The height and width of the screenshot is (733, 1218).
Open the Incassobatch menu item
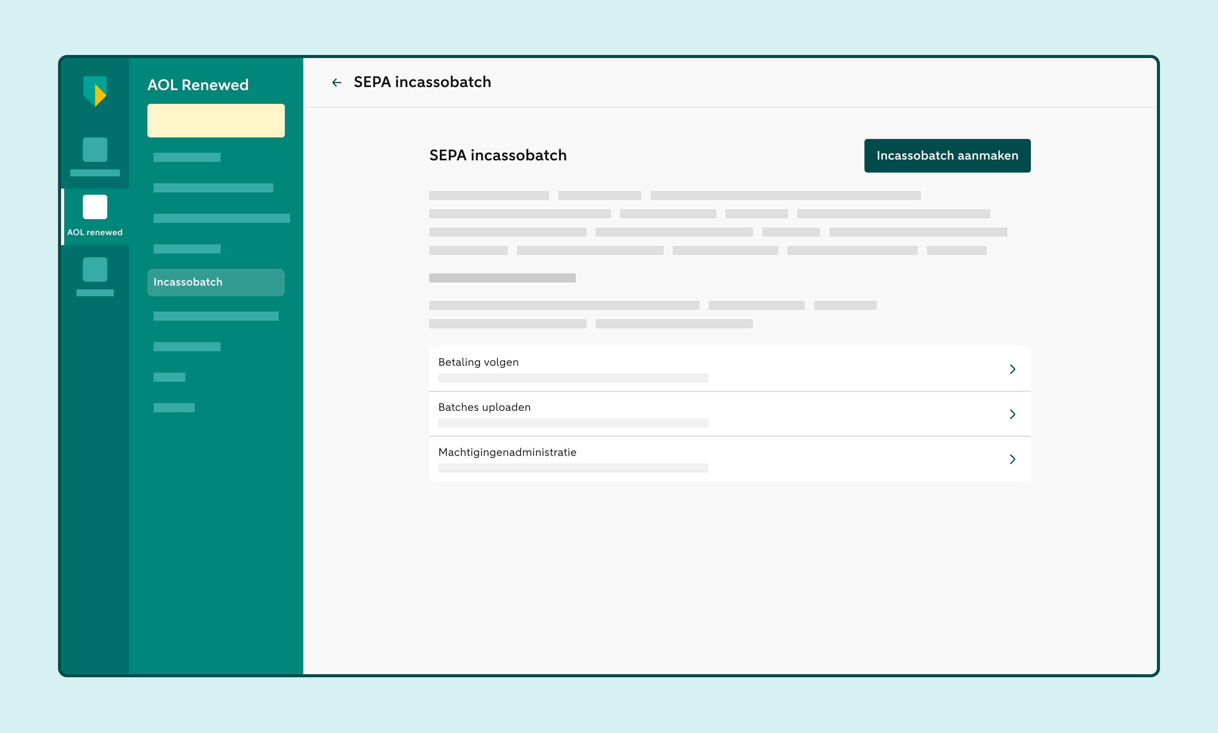pos(216,282)
